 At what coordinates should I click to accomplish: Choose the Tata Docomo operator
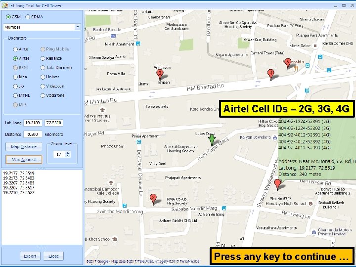point(43,68)
